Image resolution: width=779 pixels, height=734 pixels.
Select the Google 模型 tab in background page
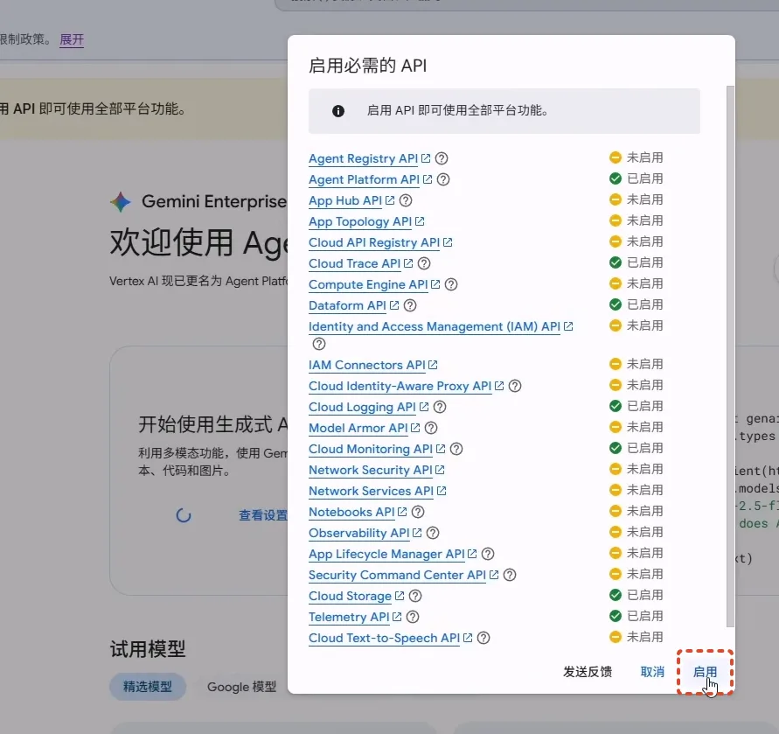coord(241,687)
